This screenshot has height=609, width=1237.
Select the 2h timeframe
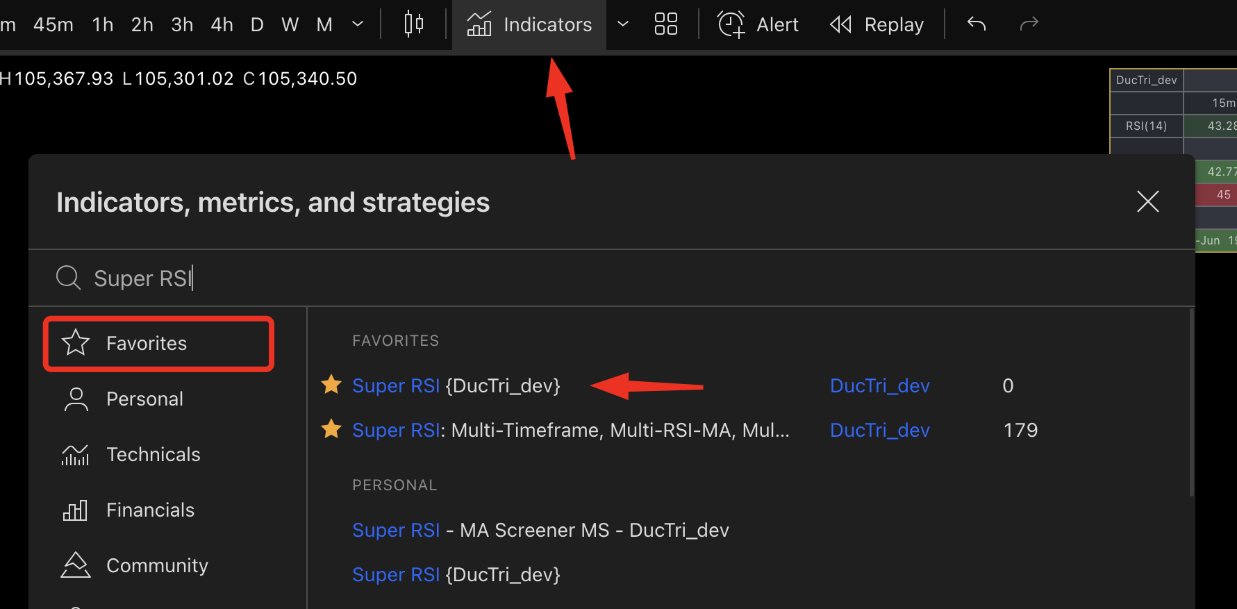(x=142, y=25)
